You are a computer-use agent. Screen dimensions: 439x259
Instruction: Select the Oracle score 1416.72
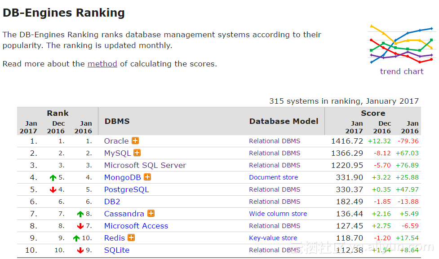tap(347, 141)
